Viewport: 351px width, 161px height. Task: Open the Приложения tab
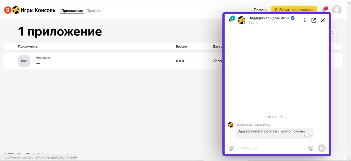(72, 11)
